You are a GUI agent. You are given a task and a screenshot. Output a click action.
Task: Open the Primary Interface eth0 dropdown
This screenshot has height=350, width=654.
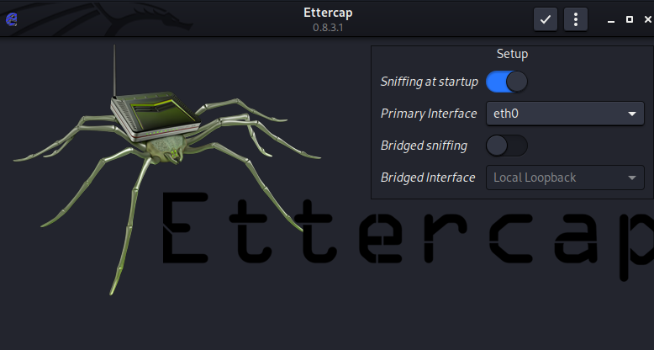(565, 114)
